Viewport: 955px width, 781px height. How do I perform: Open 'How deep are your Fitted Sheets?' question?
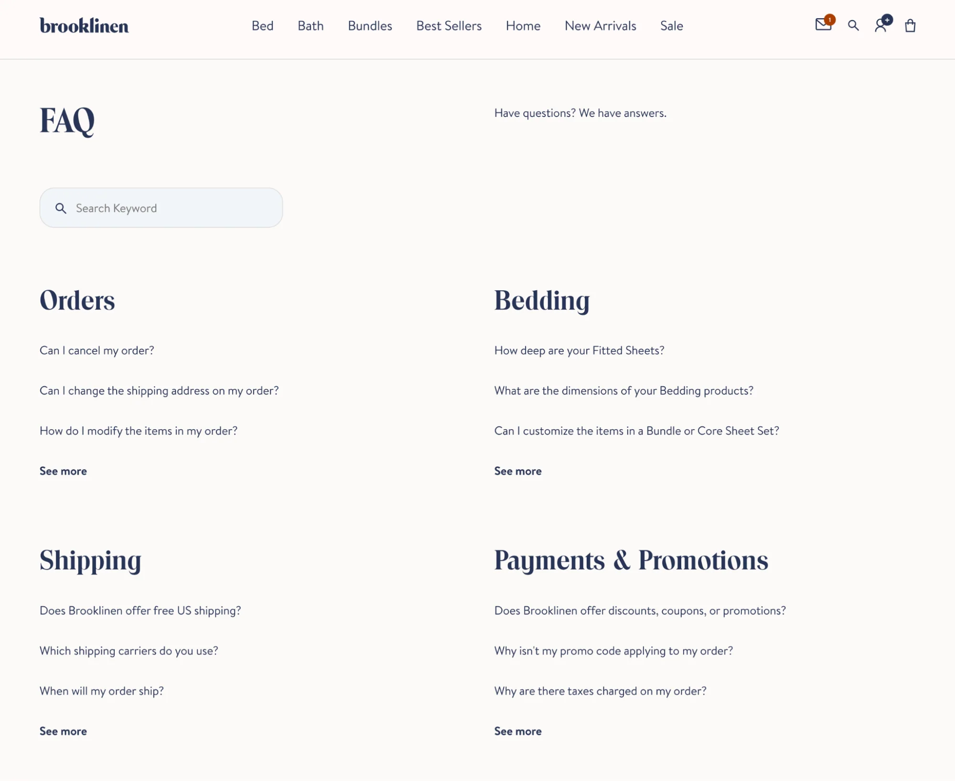point(579,350)
